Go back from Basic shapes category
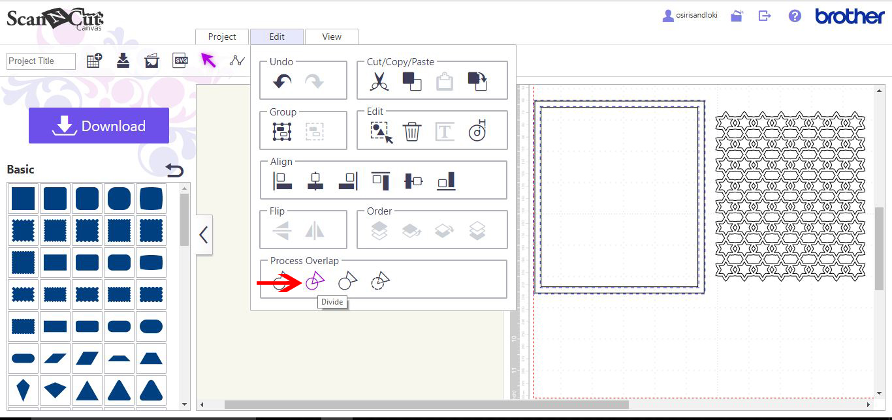 [x=175, y=169]
